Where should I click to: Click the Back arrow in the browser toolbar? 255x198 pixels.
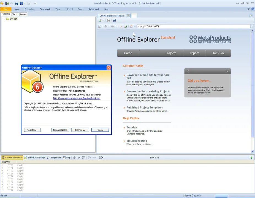pos(106,26)
